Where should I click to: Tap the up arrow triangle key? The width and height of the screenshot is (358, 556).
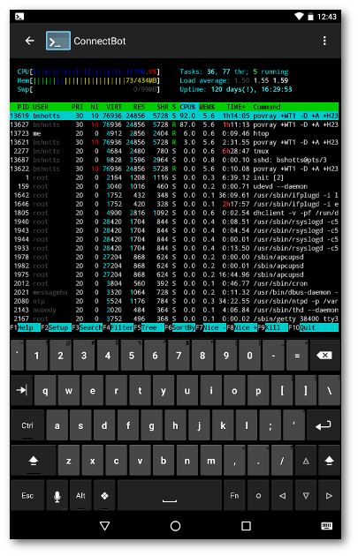point(306,461)
